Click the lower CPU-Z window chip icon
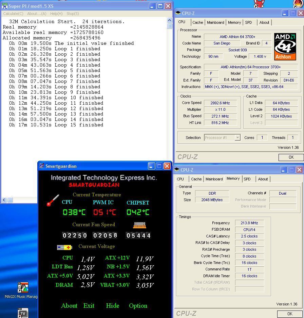 177,170
